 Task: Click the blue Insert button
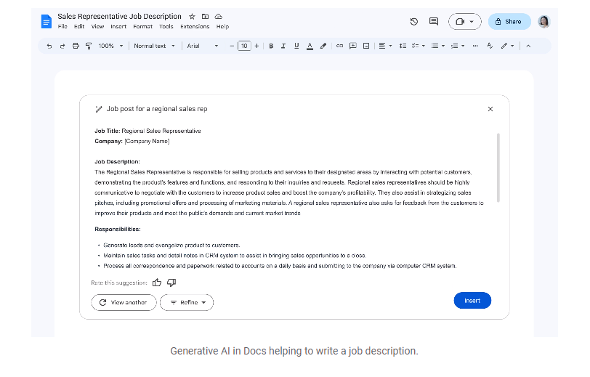point(472,301)
